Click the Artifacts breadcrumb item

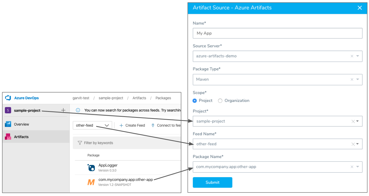pos(139,98)
